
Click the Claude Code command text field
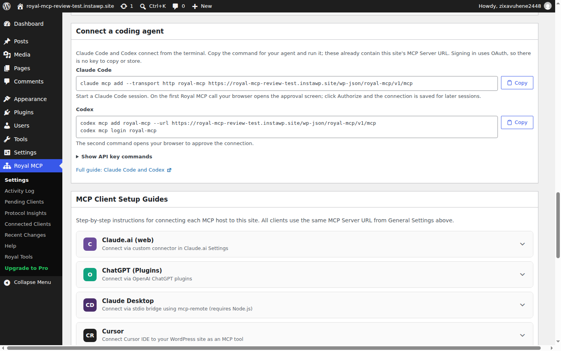point(287,83)
